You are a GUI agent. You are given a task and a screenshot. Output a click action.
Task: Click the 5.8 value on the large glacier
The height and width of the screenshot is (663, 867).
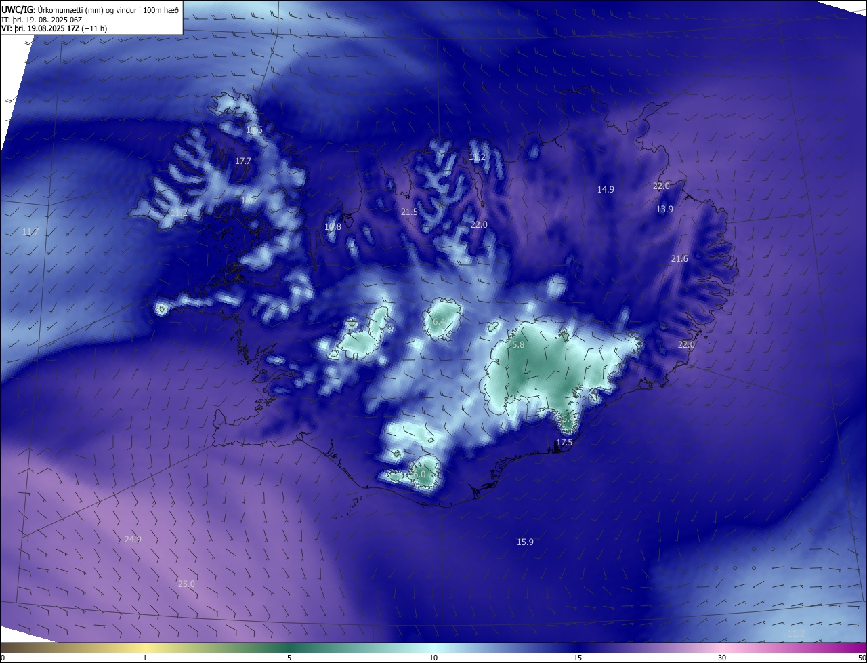pos(518,345)
